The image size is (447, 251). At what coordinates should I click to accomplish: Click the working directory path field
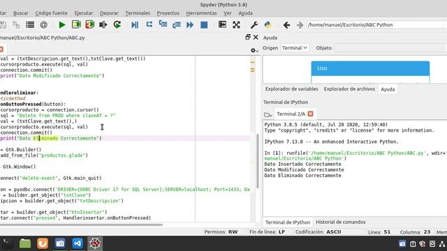[x=375, y=25]
